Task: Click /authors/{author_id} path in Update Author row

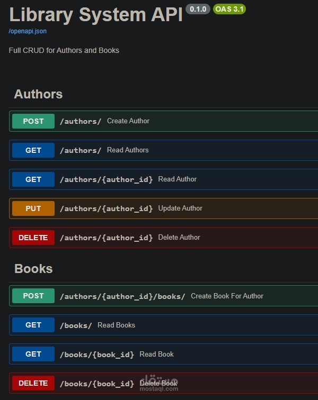Action: [106, 208]
